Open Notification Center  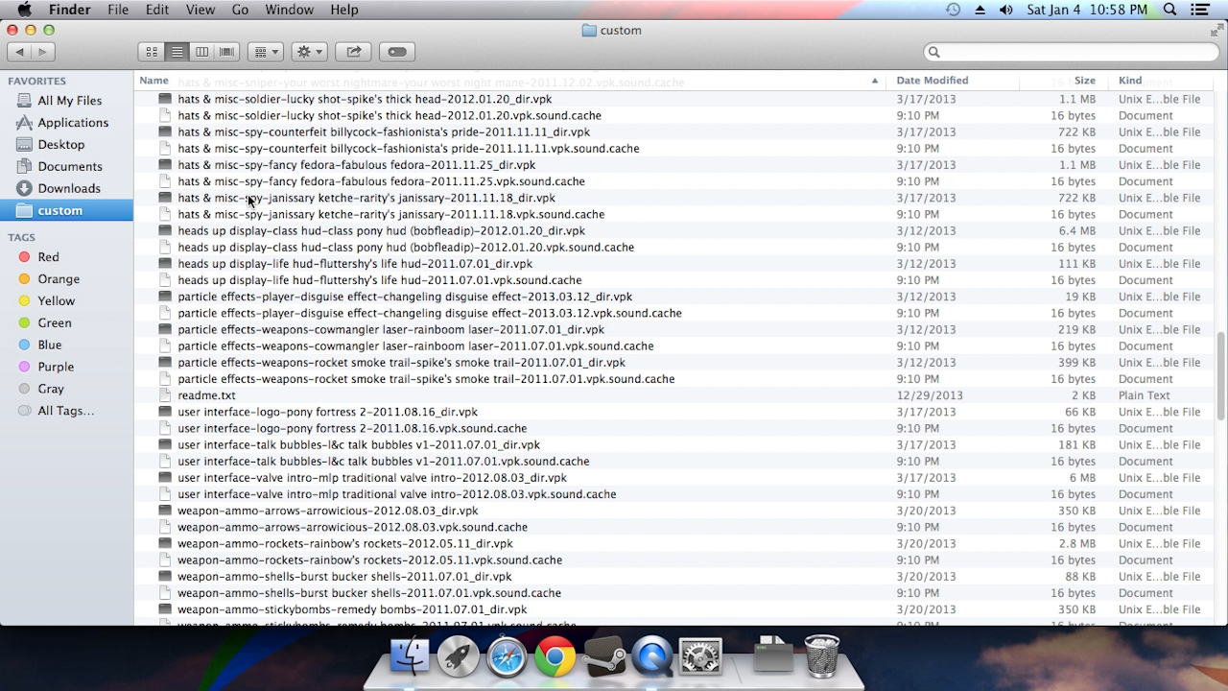1199,10
